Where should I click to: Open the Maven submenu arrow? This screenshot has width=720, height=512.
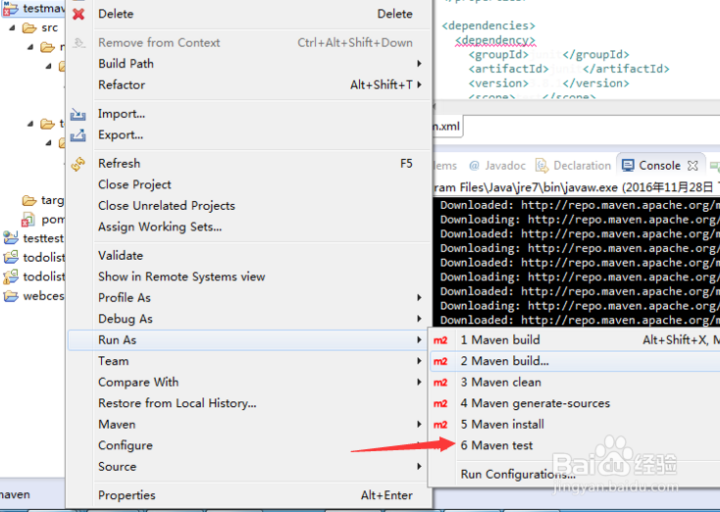pyautogui.click(x=419, y=425)
